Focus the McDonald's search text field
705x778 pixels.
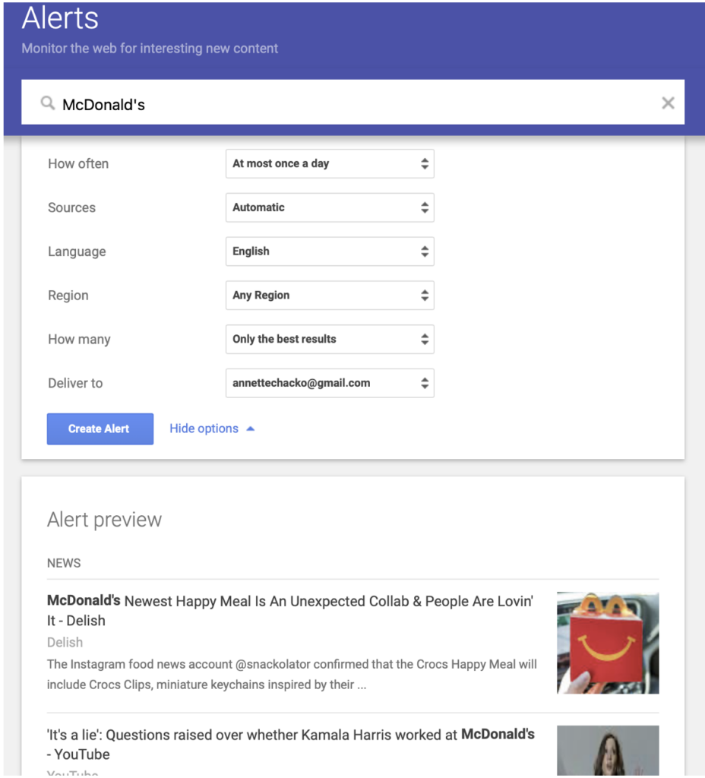pyautogui.click(x=352, y=103)
